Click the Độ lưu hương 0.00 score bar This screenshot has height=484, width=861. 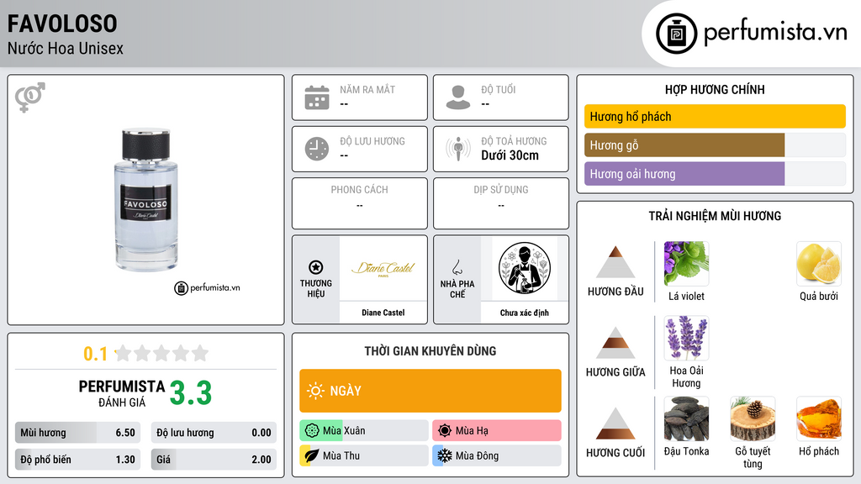214,433
